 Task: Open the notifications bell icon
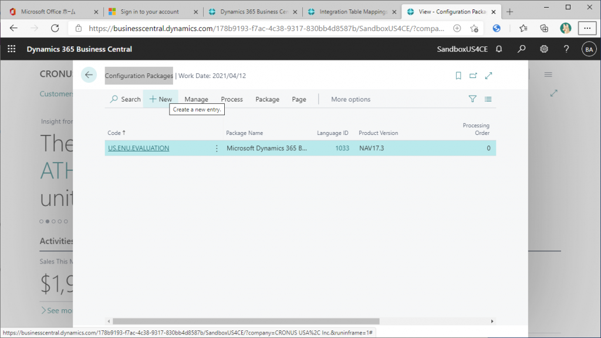(x=499, y=49)
